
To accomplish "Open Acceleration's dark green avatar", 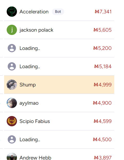I will [12, 12].
